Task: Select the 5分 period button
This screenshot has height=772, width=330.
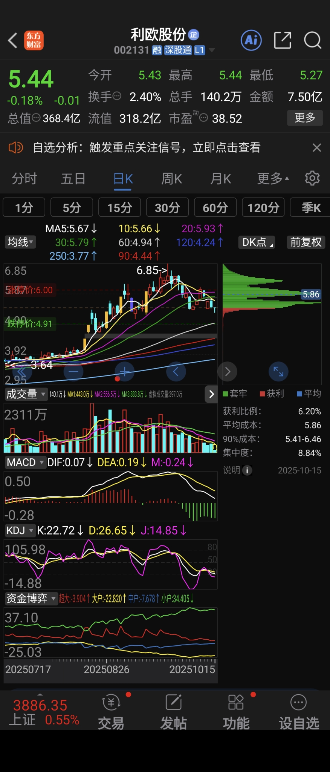Action: pos(72,207)
